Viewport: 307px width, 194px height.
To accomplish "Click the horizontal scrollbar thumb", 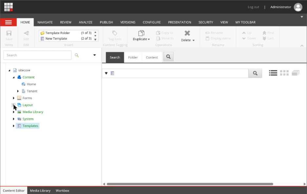I will pos(190,184).
